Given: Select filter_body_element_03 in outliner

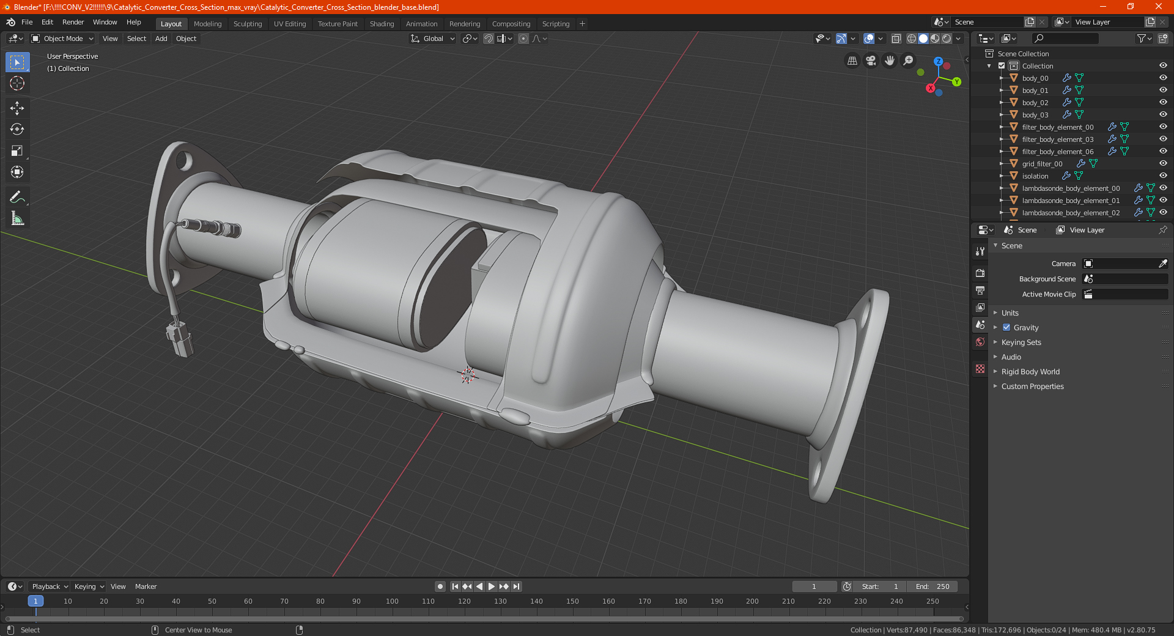Looking at the screenshot, I should click(1058, 139).
